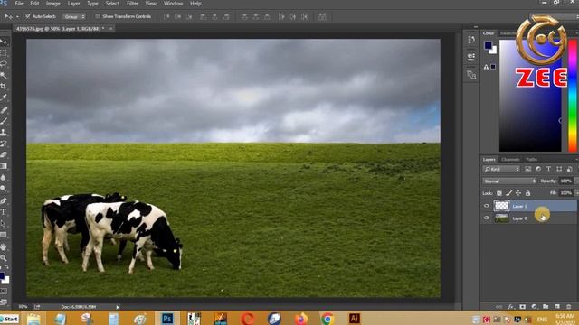Select the Pen tool

pyautogui.click(x=4, y=200)
